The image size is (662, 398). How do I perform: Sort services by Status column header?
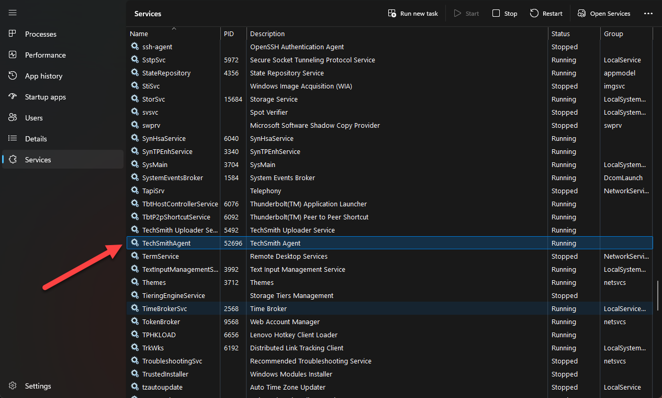(x=560, y=34)
